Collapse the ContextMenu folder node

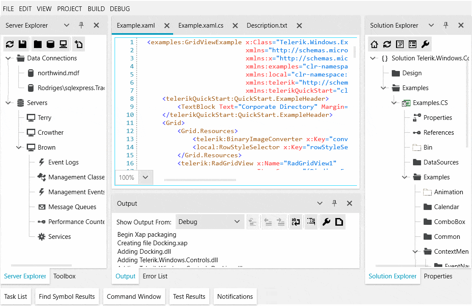click(x=416, y=252)
